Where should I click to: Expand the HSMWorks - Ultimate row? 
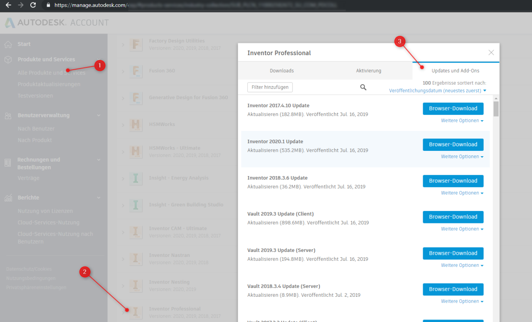[x=123, y=152]
